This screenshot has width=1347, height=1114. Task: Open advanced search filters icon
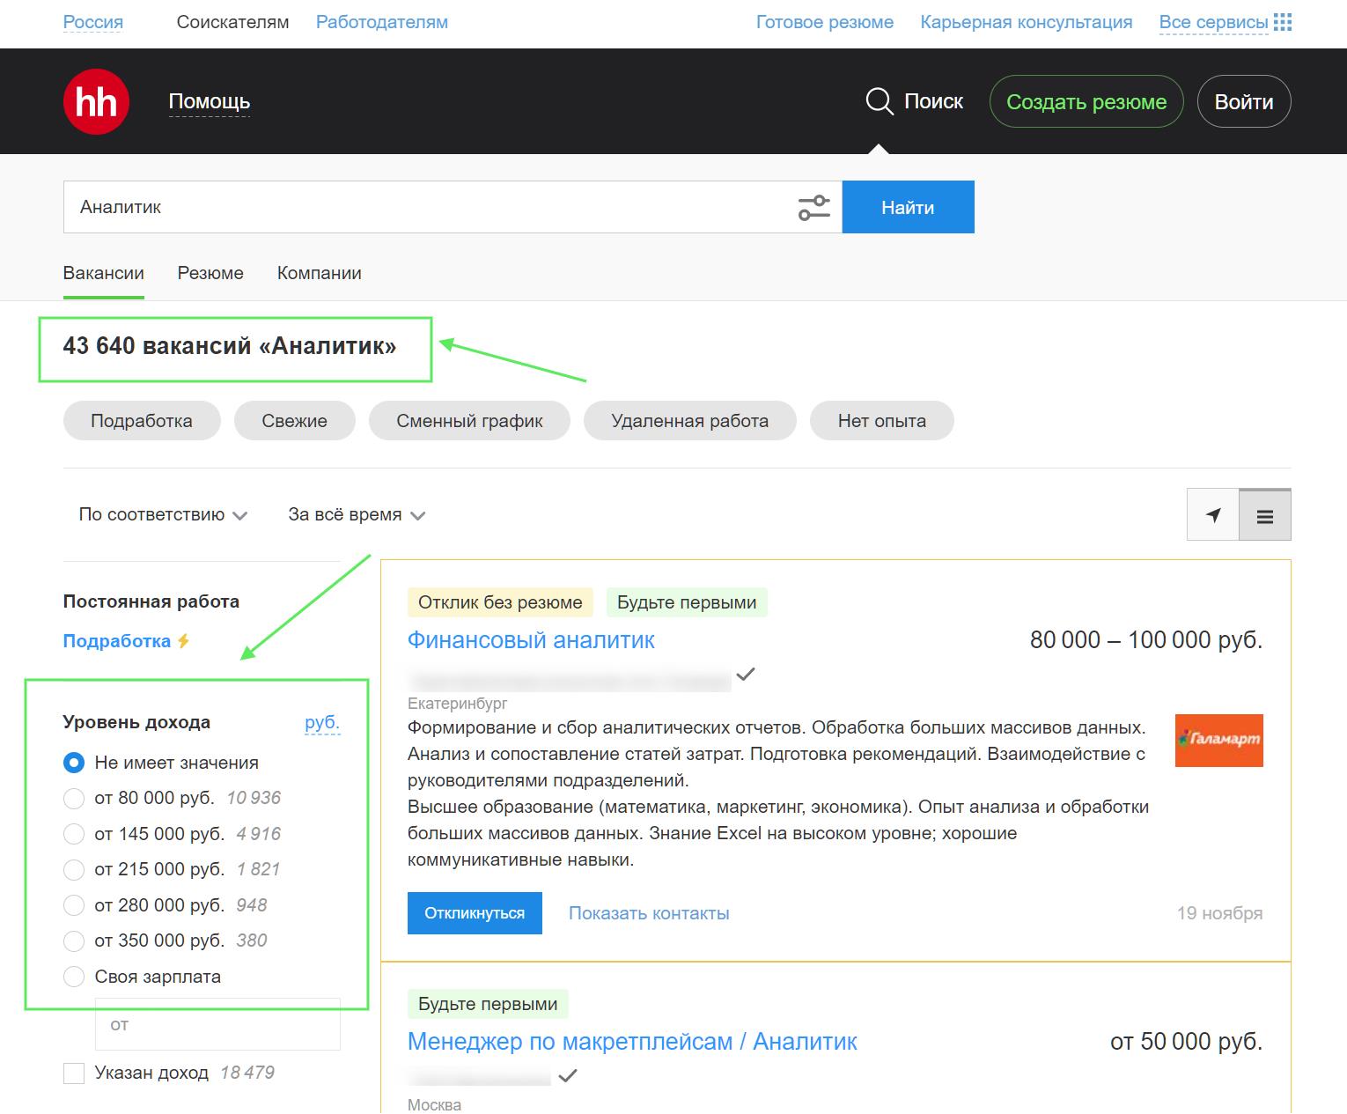tap(813, 208)
